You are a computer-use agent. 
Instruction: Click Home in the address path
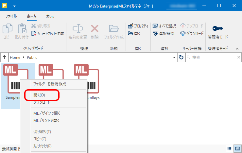click(15, 58)
